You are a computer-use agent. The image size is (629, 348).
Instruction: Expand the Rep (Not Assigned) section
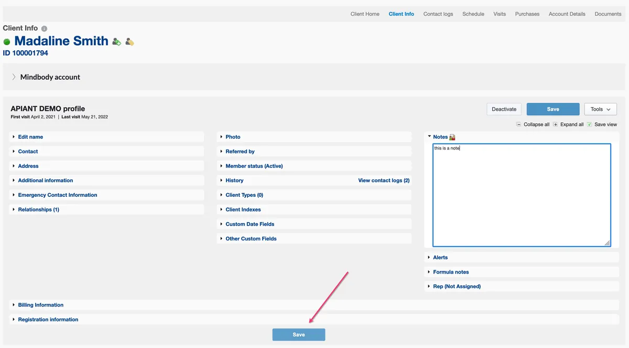point(522,287)
